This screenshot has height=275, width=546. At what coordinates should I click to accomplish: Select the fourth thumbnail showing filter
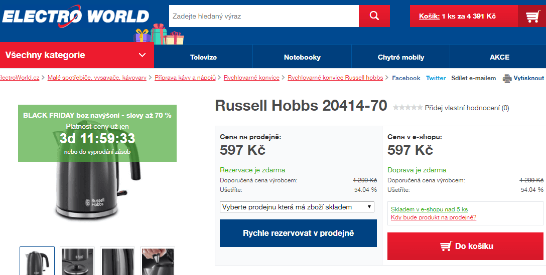coord(158,261)
